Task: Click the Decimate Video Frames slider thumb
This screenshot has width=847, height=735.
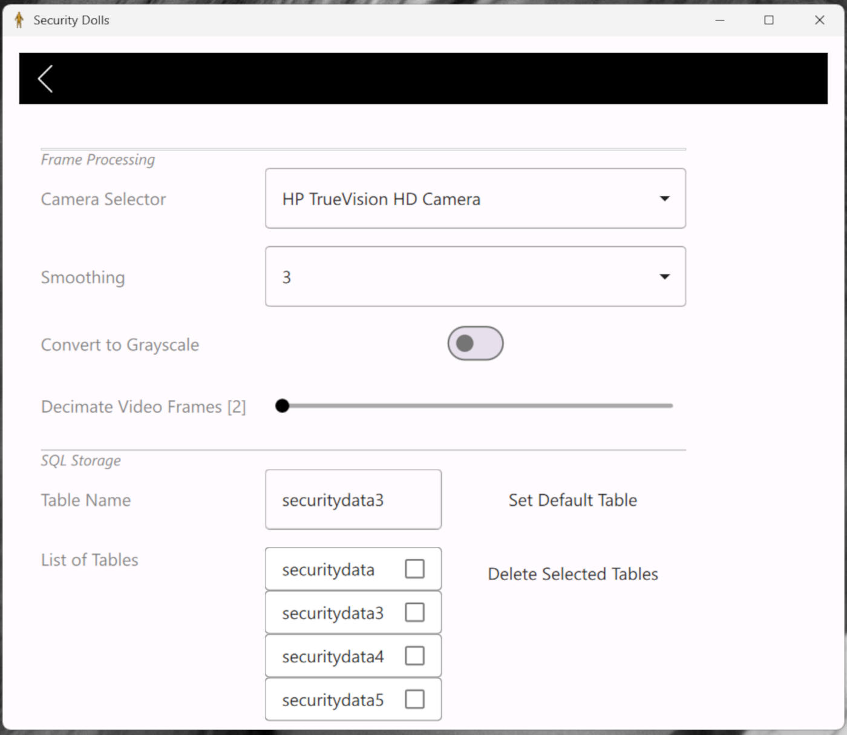Action: tap(282, 406)
